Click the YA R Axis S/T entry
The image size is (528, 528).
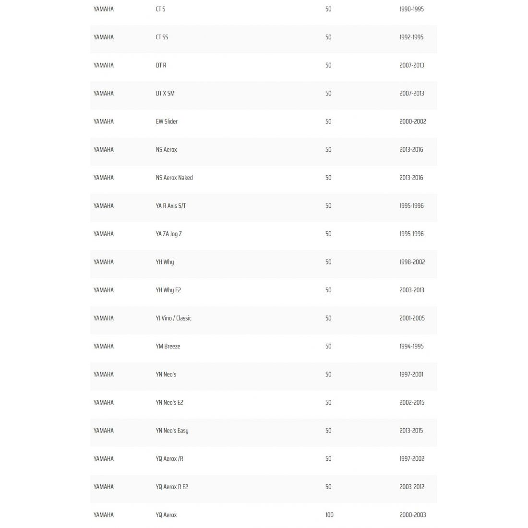[171, 206]
